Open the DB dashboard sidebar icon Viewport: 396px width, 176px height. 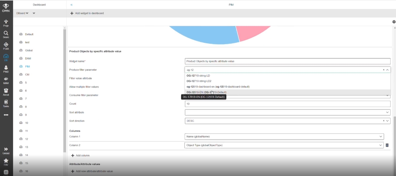[x=6, y=56]
